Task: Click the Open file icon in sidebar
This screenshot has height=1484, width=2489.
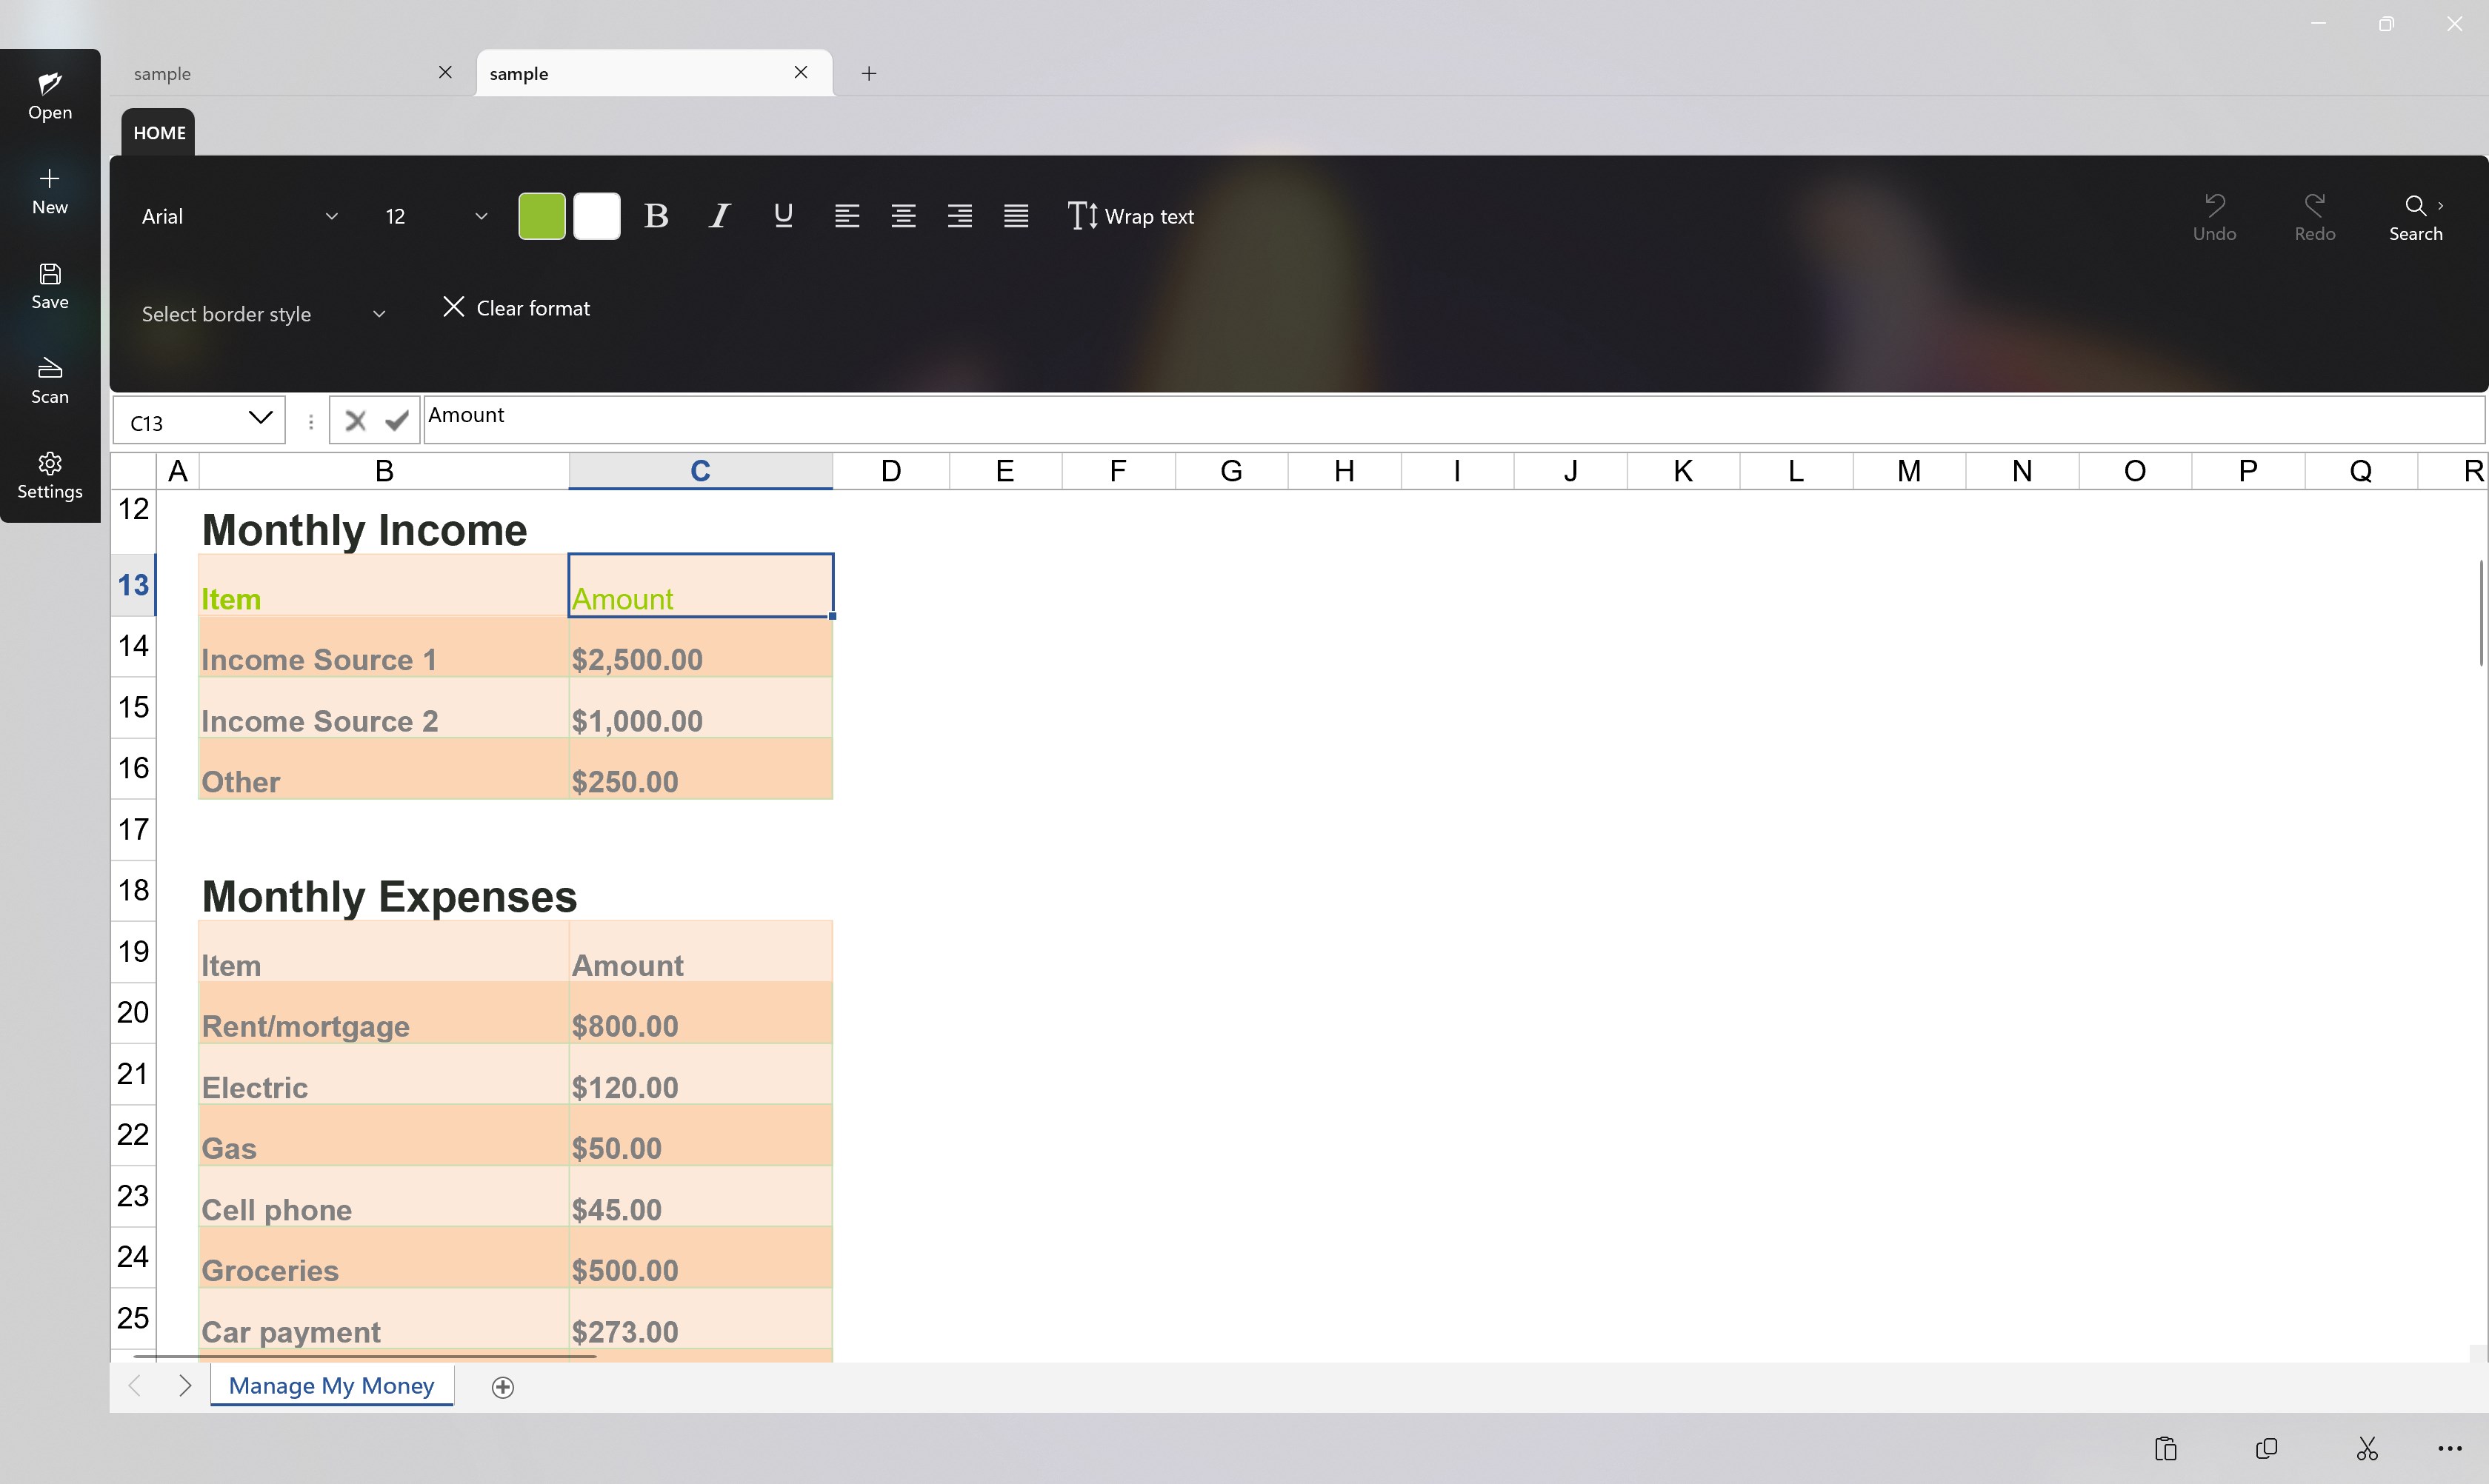Action: pos(50,84)
